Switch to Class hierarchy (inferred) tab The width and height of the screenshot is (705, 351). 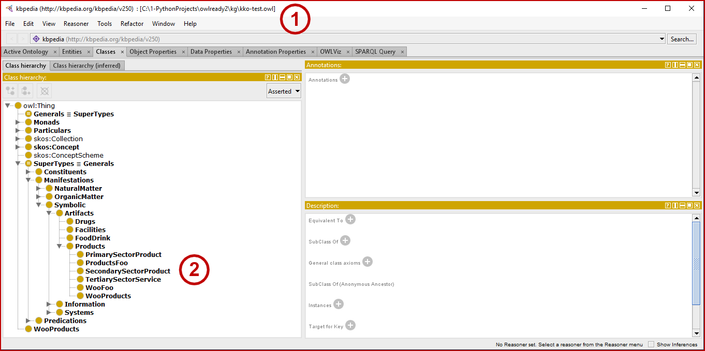click(86, 66)
